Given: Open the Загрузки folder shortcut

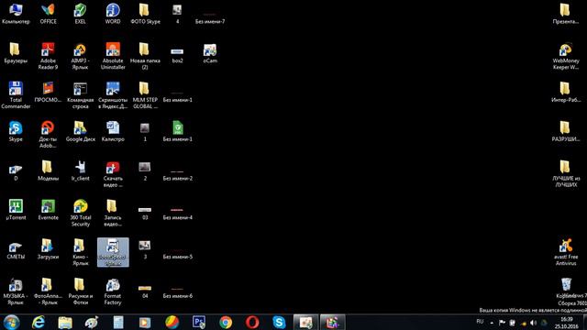Looking at the screenshot, I should (49, 248).
